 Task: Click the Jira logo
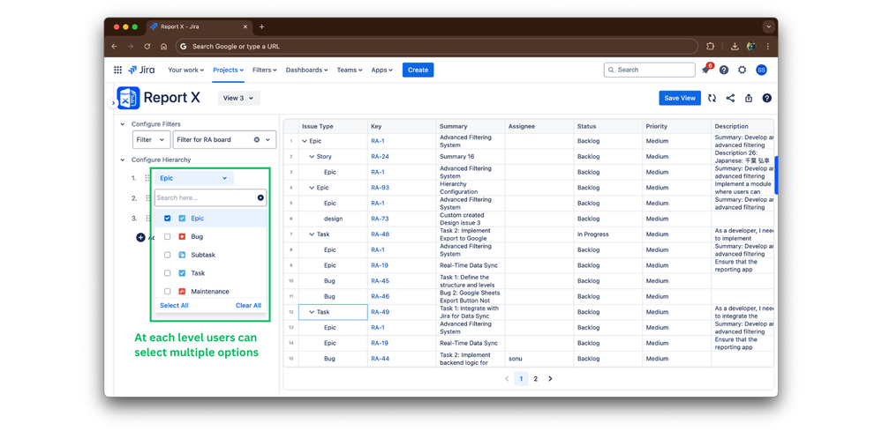coord(141,71)
